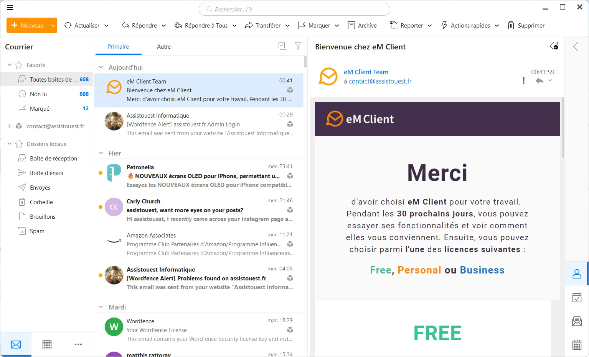This screenshot has width=589, height=357.
Task: Collapse the right sidebar chevron
Action: [x=576, y=47]
